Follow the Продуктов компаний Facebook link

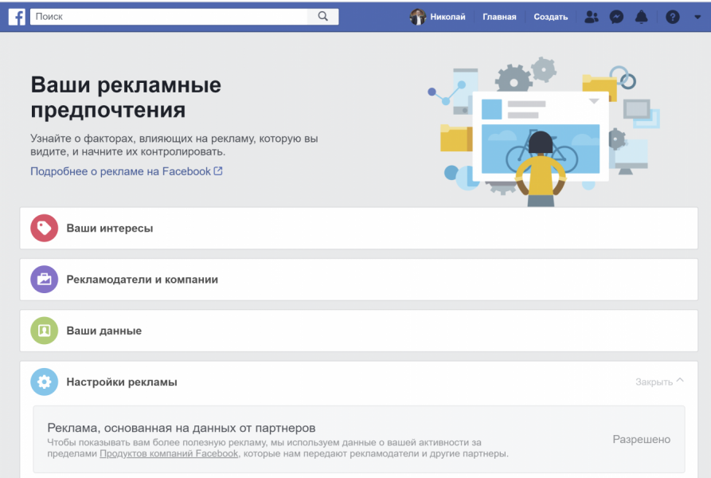point(169,453)
